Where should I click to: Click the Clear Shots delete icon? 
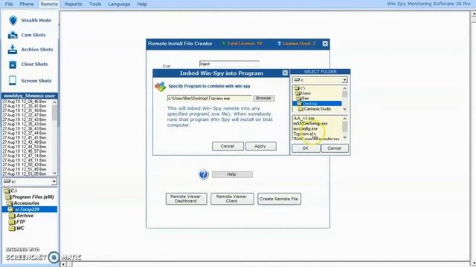click(x=13, y=65)
